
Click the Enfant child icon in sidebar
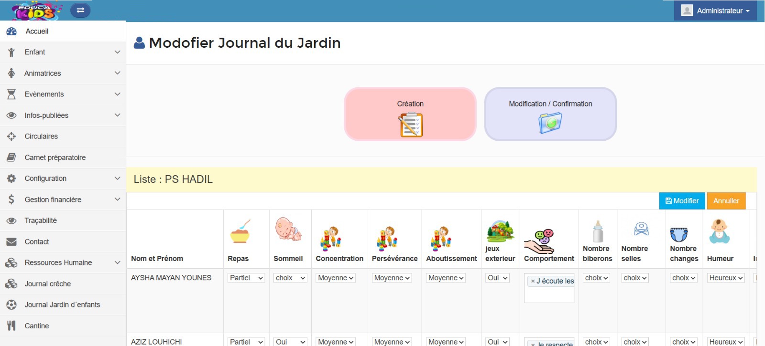click(x=11, y=52)
